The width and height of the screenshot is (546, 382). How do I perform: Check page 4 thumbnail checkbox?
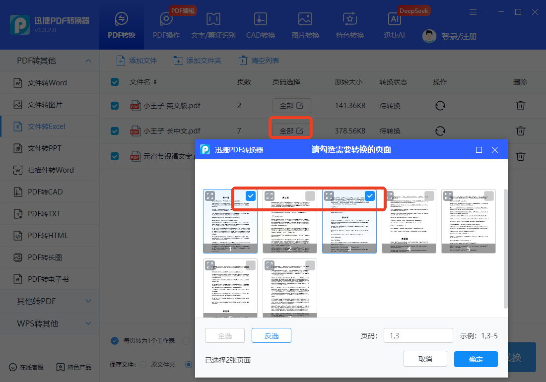(x=429, y=196)
